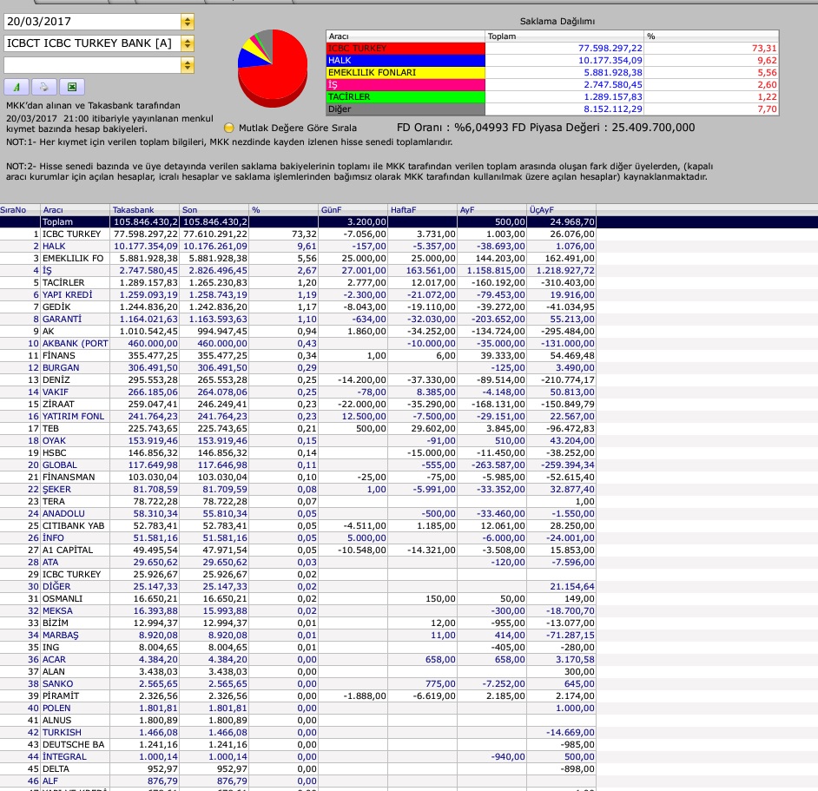Click the ICBCT ICBC TURKEY BANK [A] field
The height and width of the screenshot is (791, 818).
pos(92,43)
